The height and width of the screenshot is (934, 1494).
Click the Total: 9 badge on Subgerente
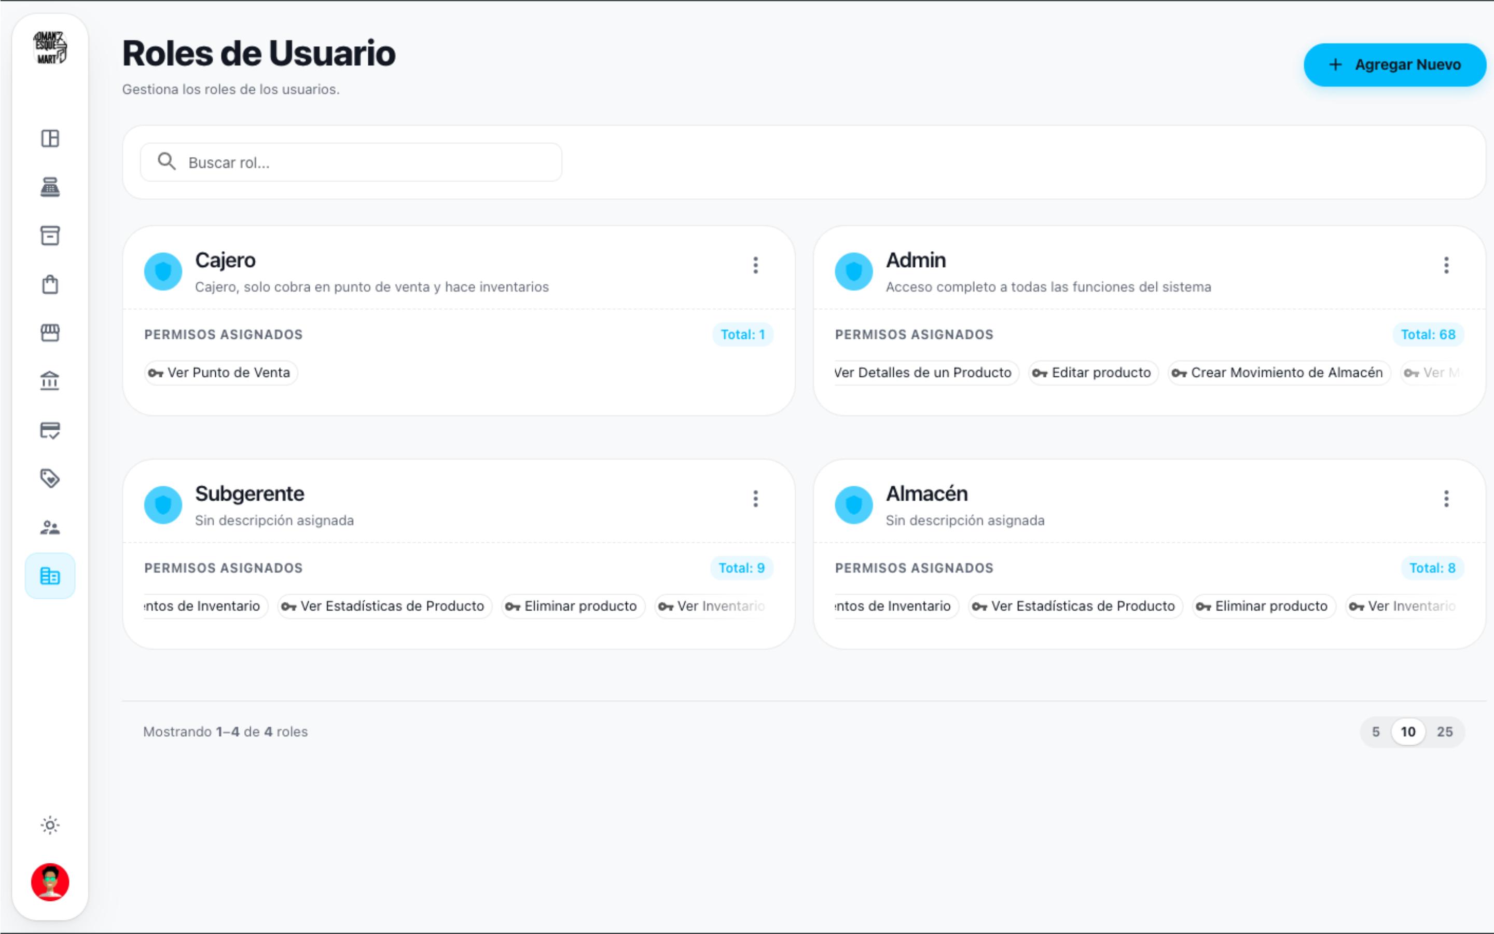point(741,568)
